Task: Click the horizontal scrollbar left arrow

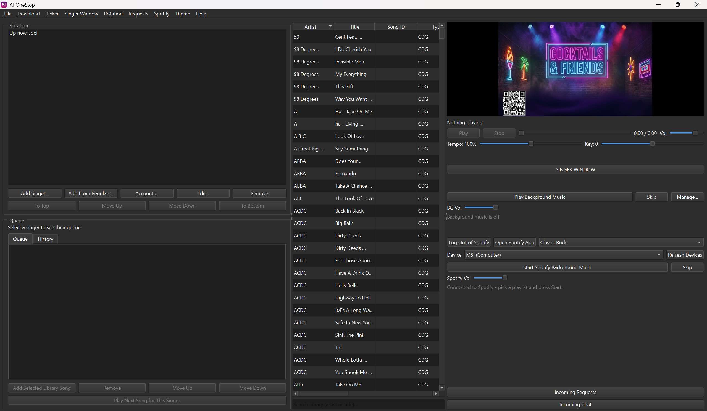Action: tap(295, 394)
